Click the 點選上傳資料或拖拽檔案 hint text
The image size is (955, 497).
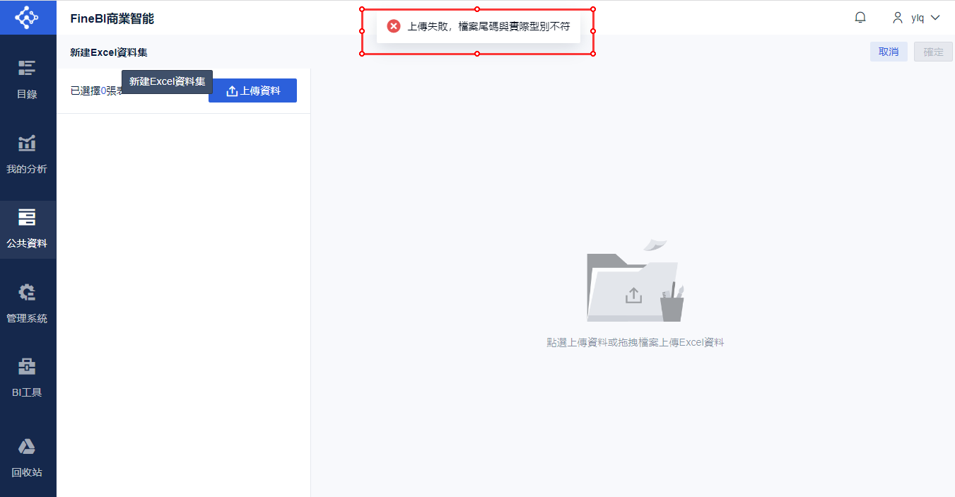coord(635,342)
